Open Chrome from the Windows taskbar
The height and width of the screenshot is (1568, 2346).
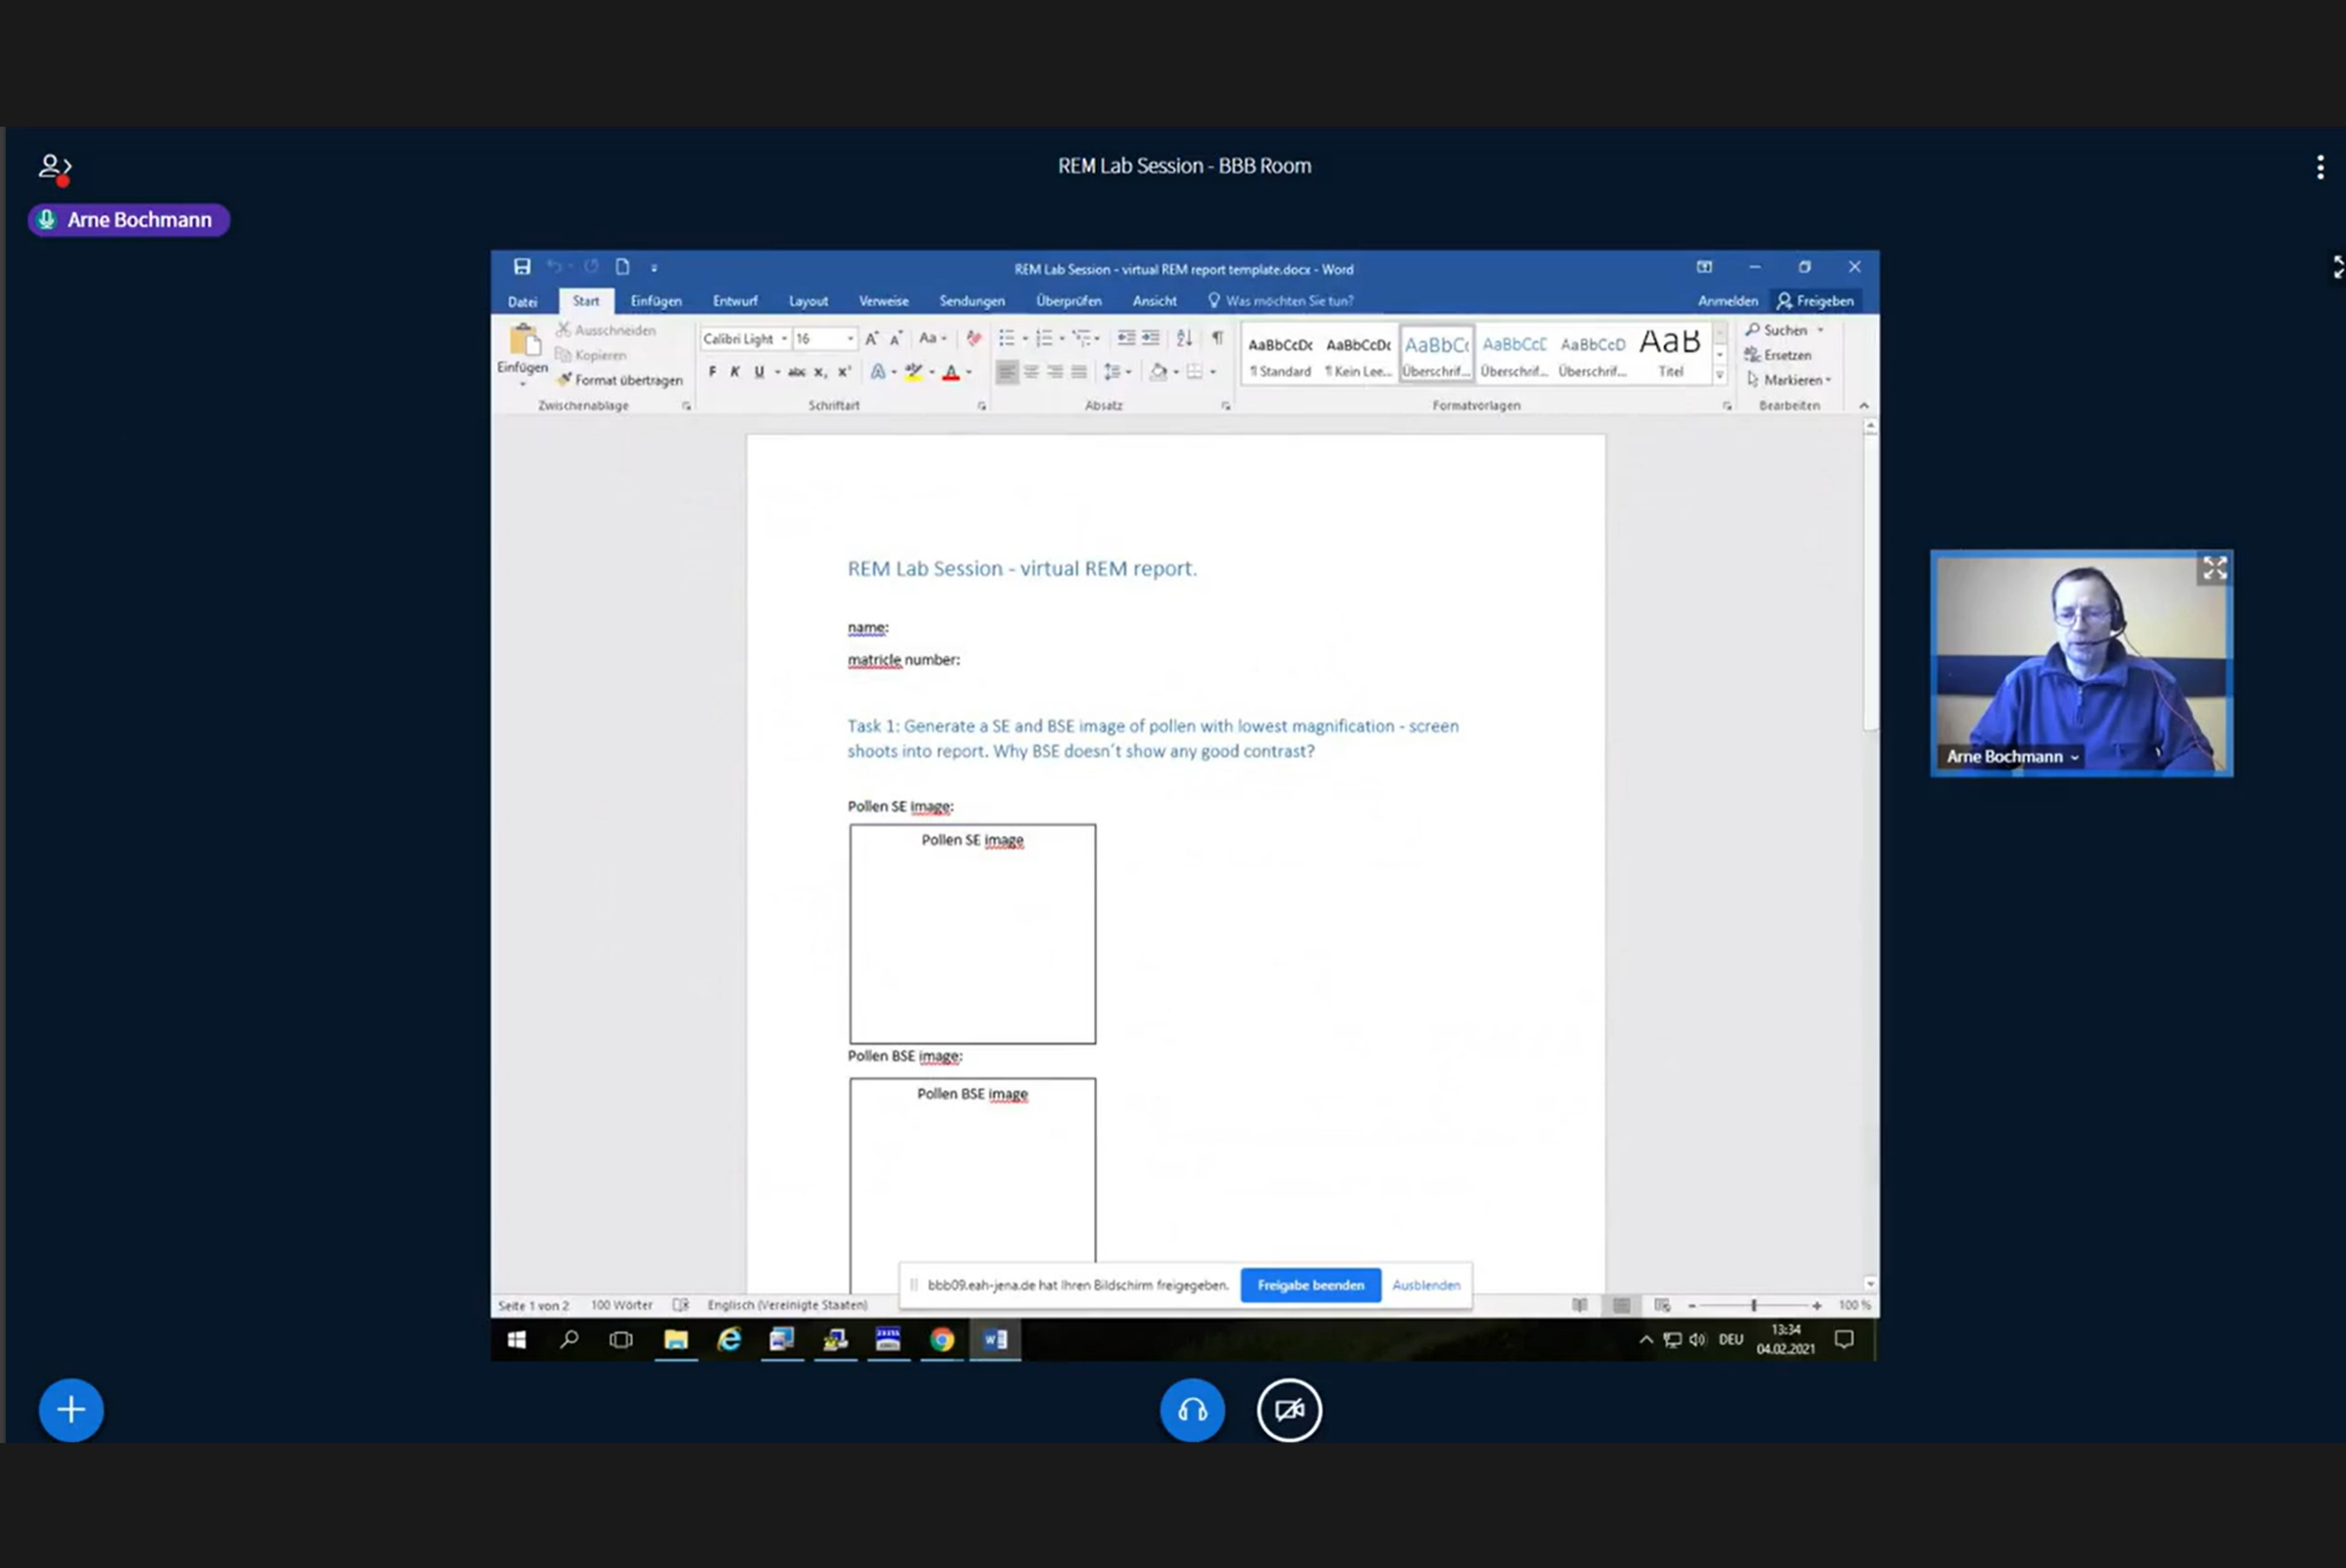click(942, 1340)
